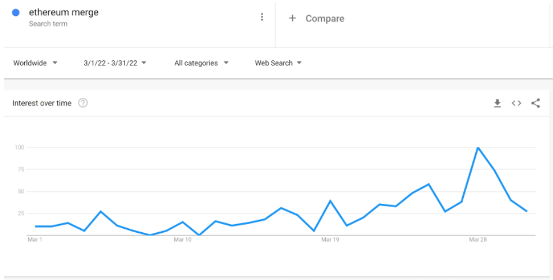Click the plus icon next to Compare

(292, 18)
